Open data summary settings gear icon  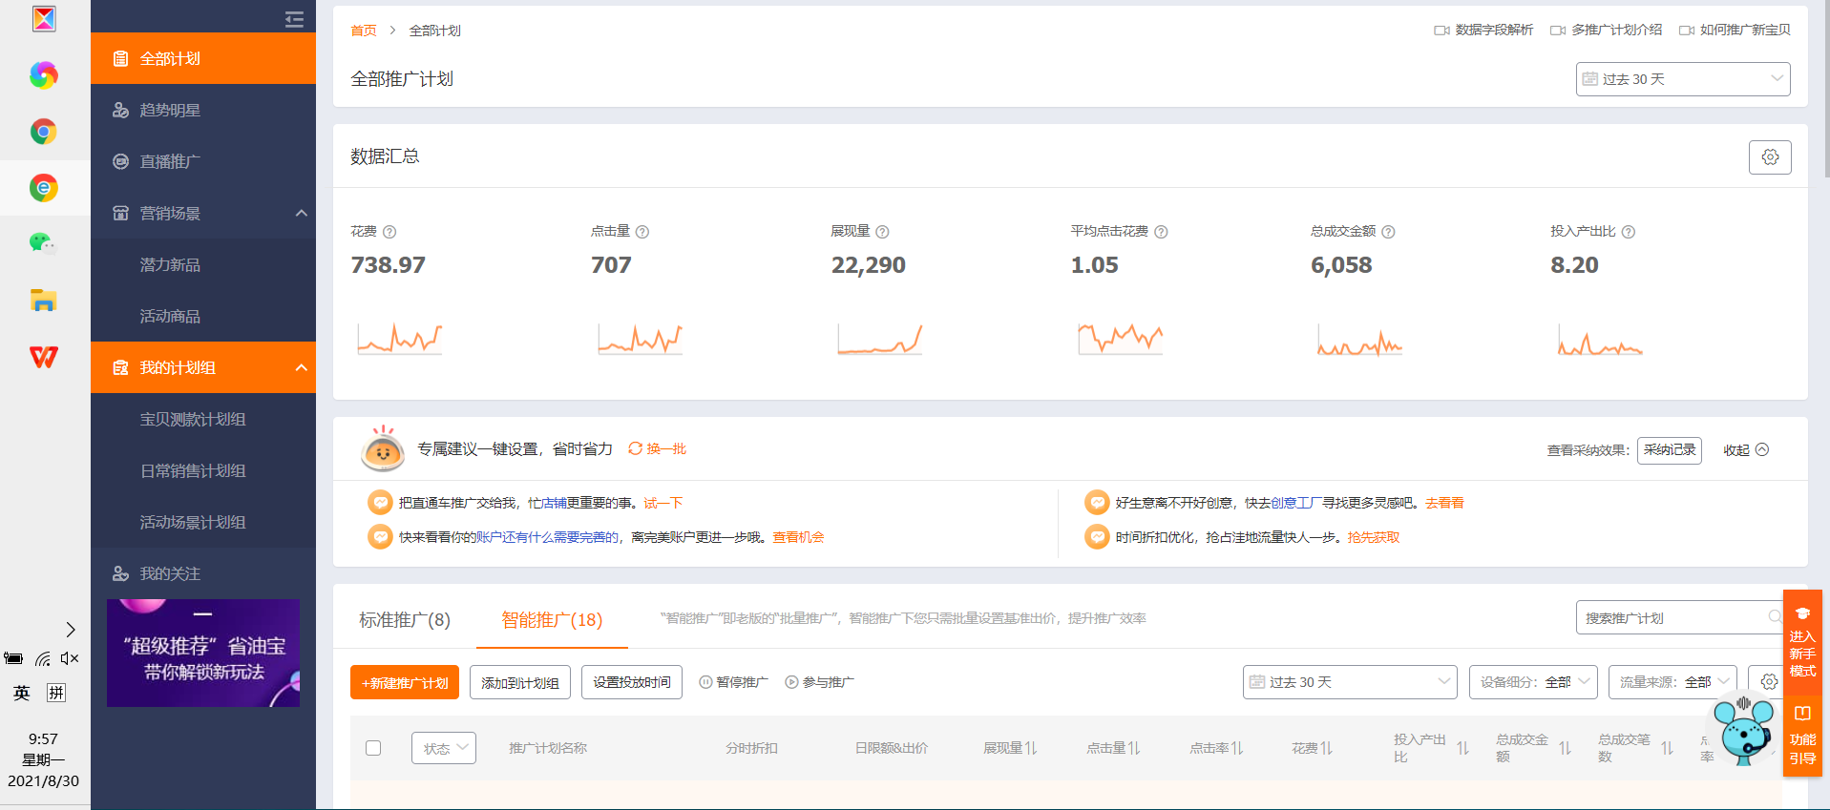tap(1769, 157)
